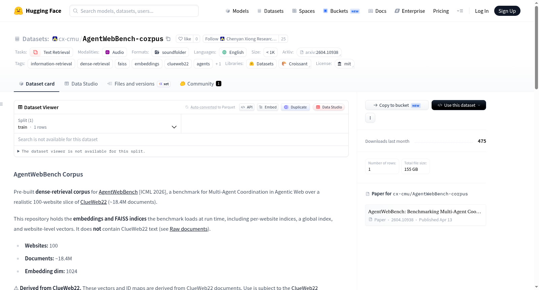The height and width of the screenshot is (290, 539).
Task: Select the Audio modality tag
Action: pos(115,52)
